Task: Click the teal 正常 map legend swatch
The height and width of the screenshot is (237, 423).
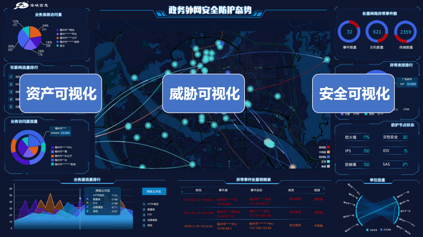Action: (328, 162)
